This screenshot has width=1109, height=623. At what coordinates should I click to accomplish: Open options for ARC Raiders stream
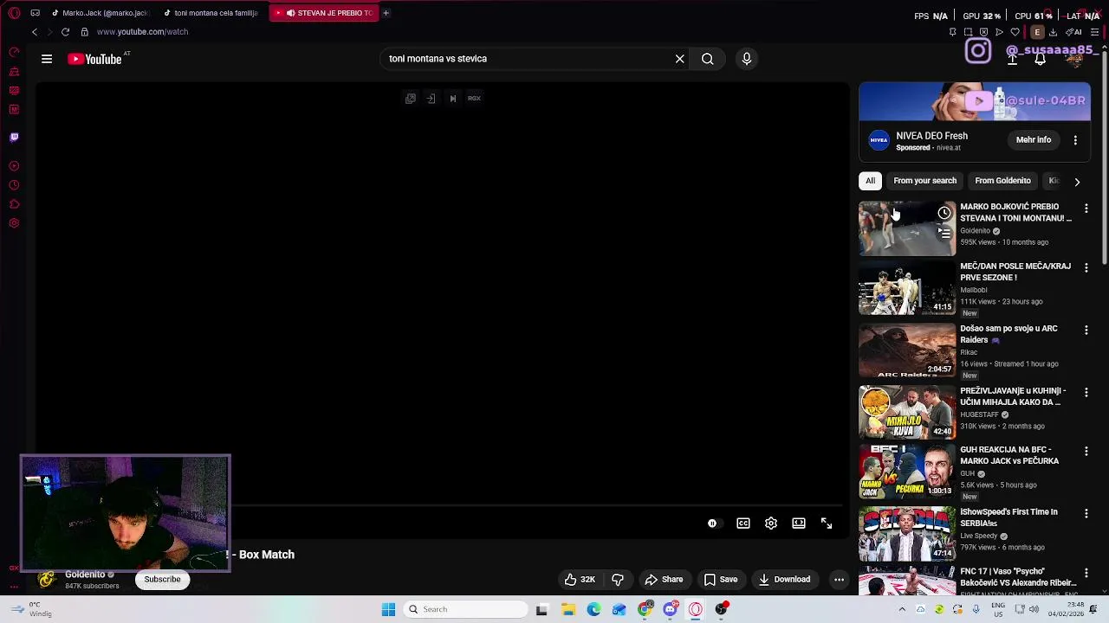point(1086,331)
